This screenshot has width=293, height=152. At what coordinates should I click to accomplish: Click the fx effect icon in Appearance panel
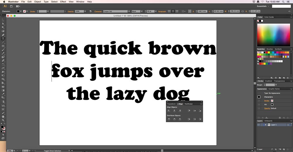click(x=267, y=118)
